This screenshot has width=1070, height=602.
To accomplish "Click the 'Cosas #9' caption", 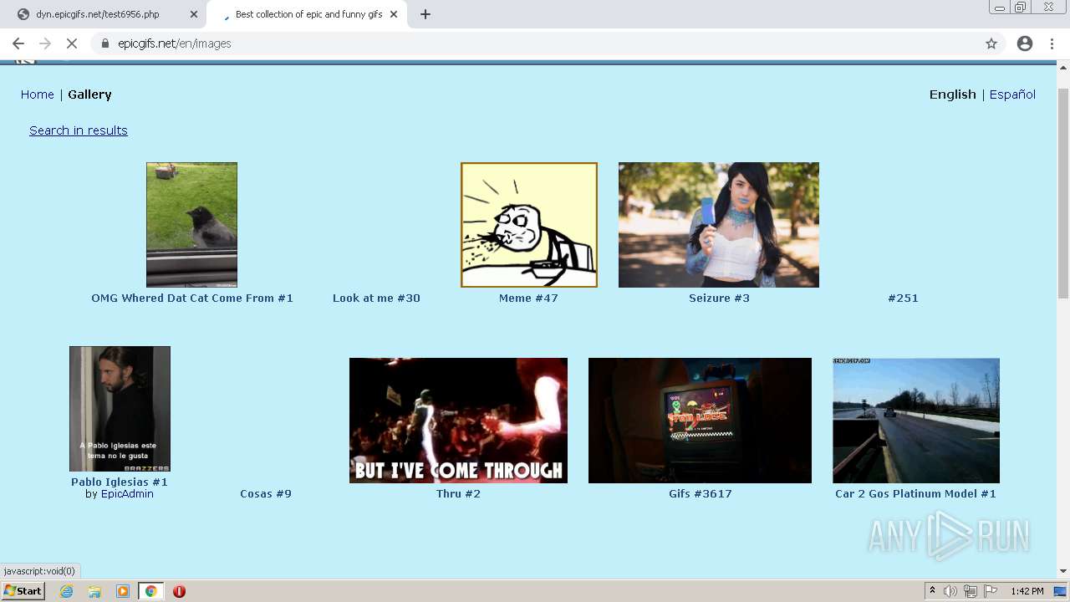I will coord(266,494).
